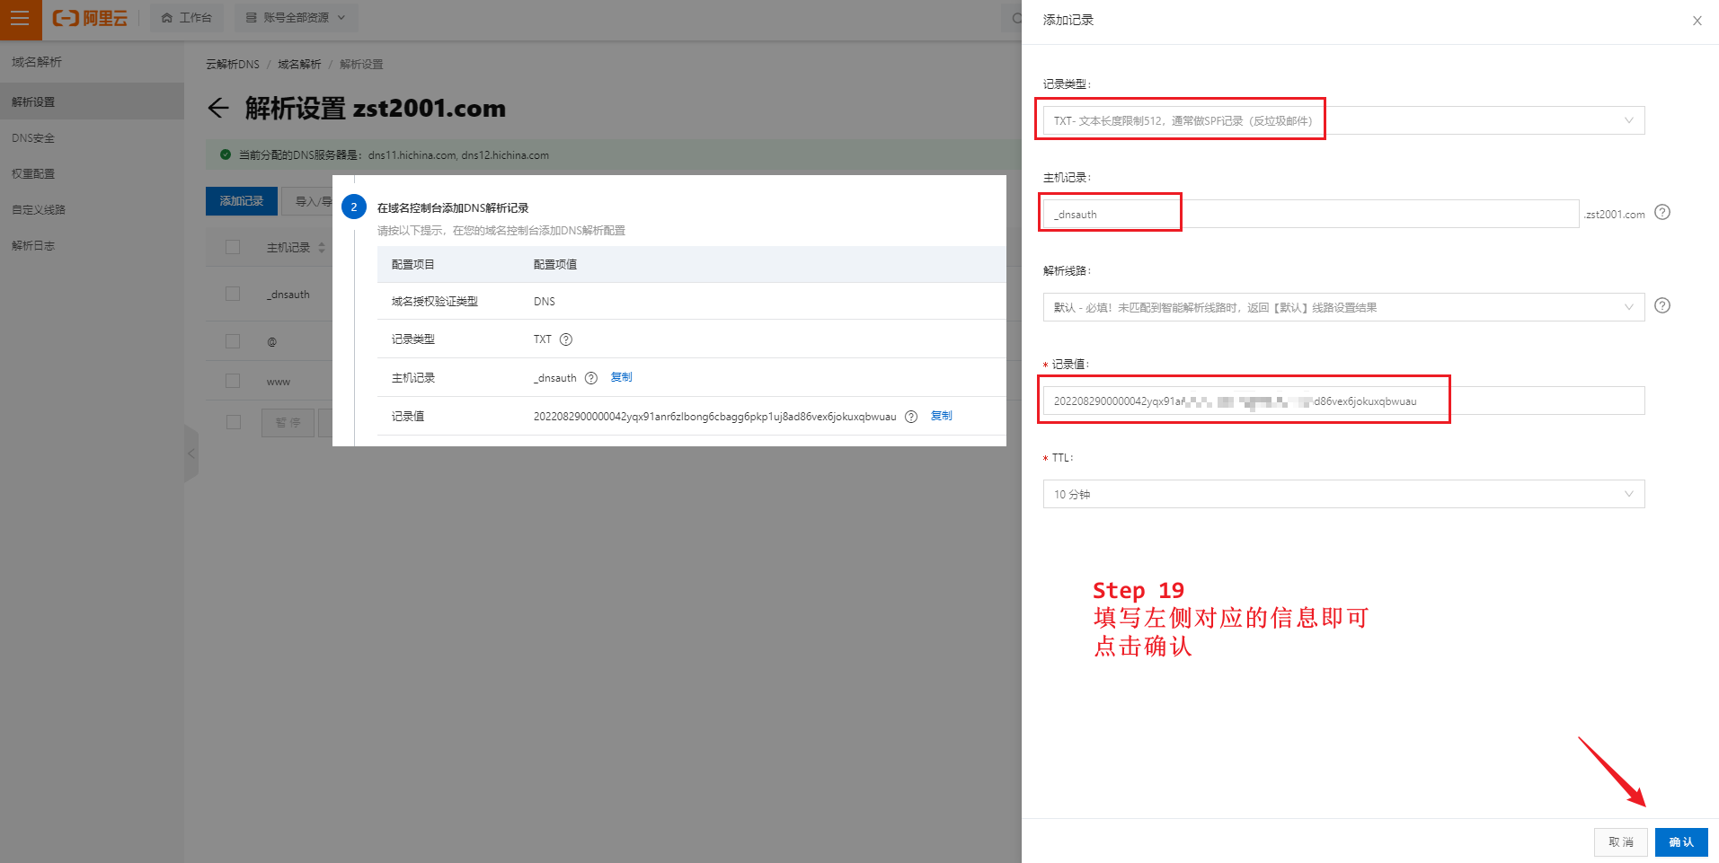Click the www host record text

279,382
